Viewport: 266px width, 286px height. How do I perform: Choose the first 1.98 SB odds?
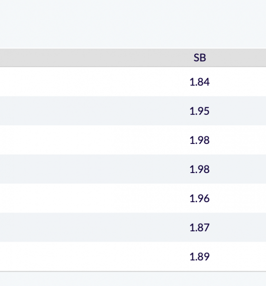(199, 140)
